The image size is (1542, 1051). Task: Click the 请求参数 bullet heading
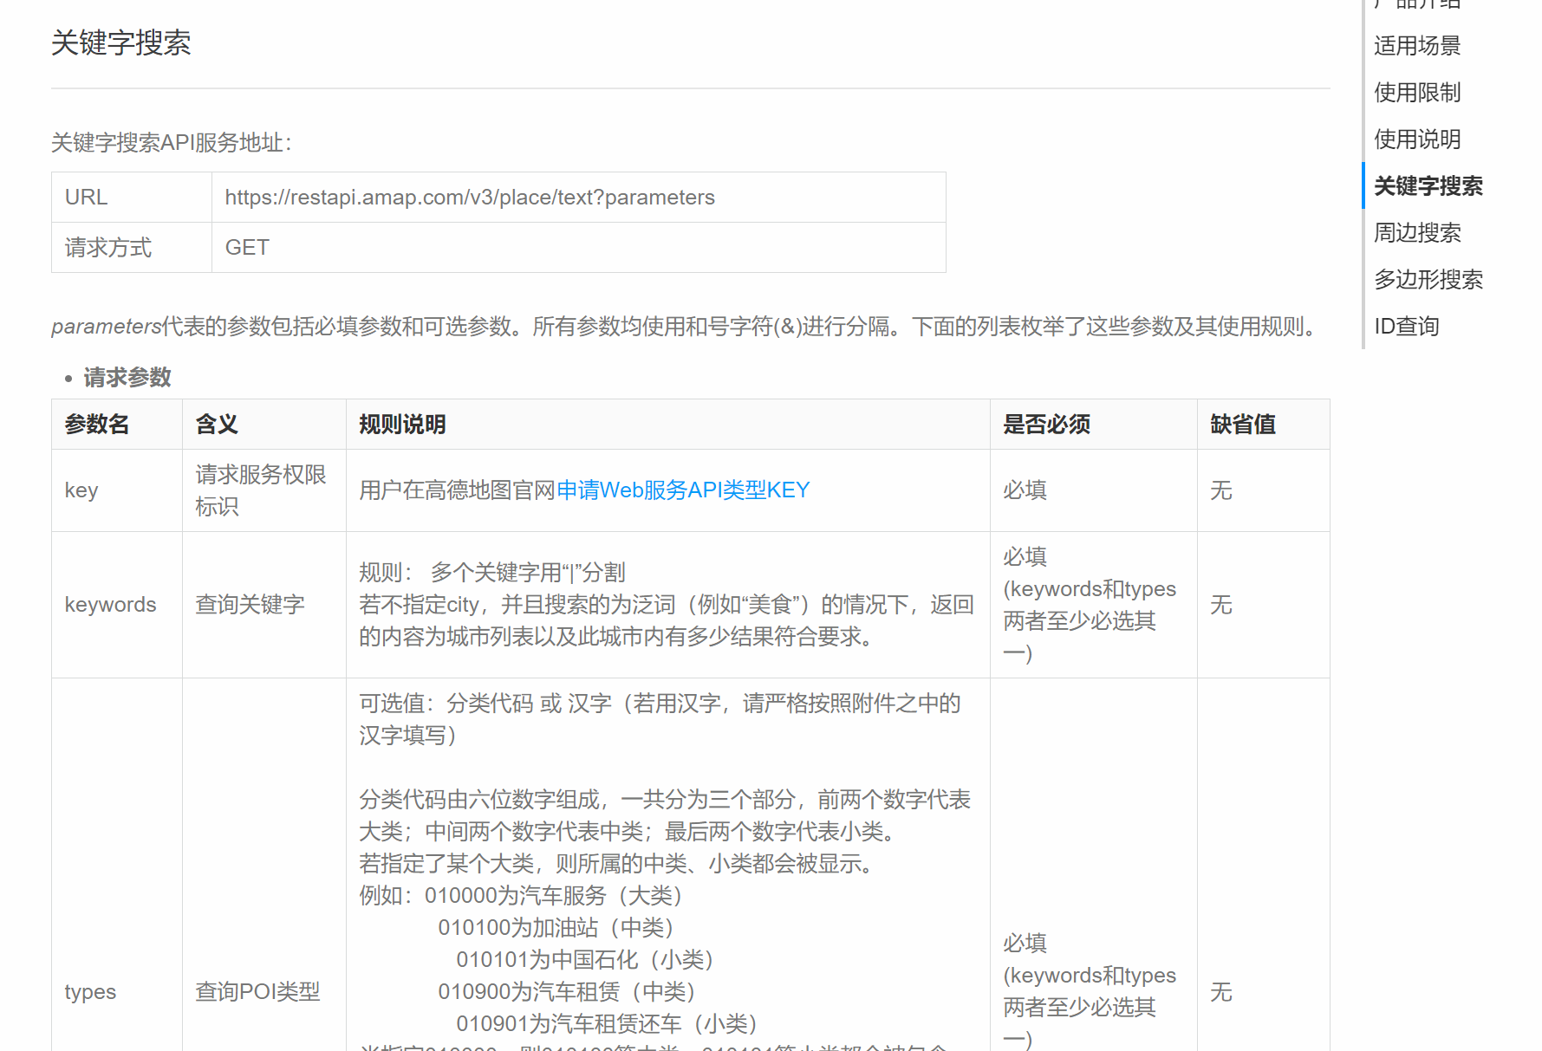tap(127, 378)
